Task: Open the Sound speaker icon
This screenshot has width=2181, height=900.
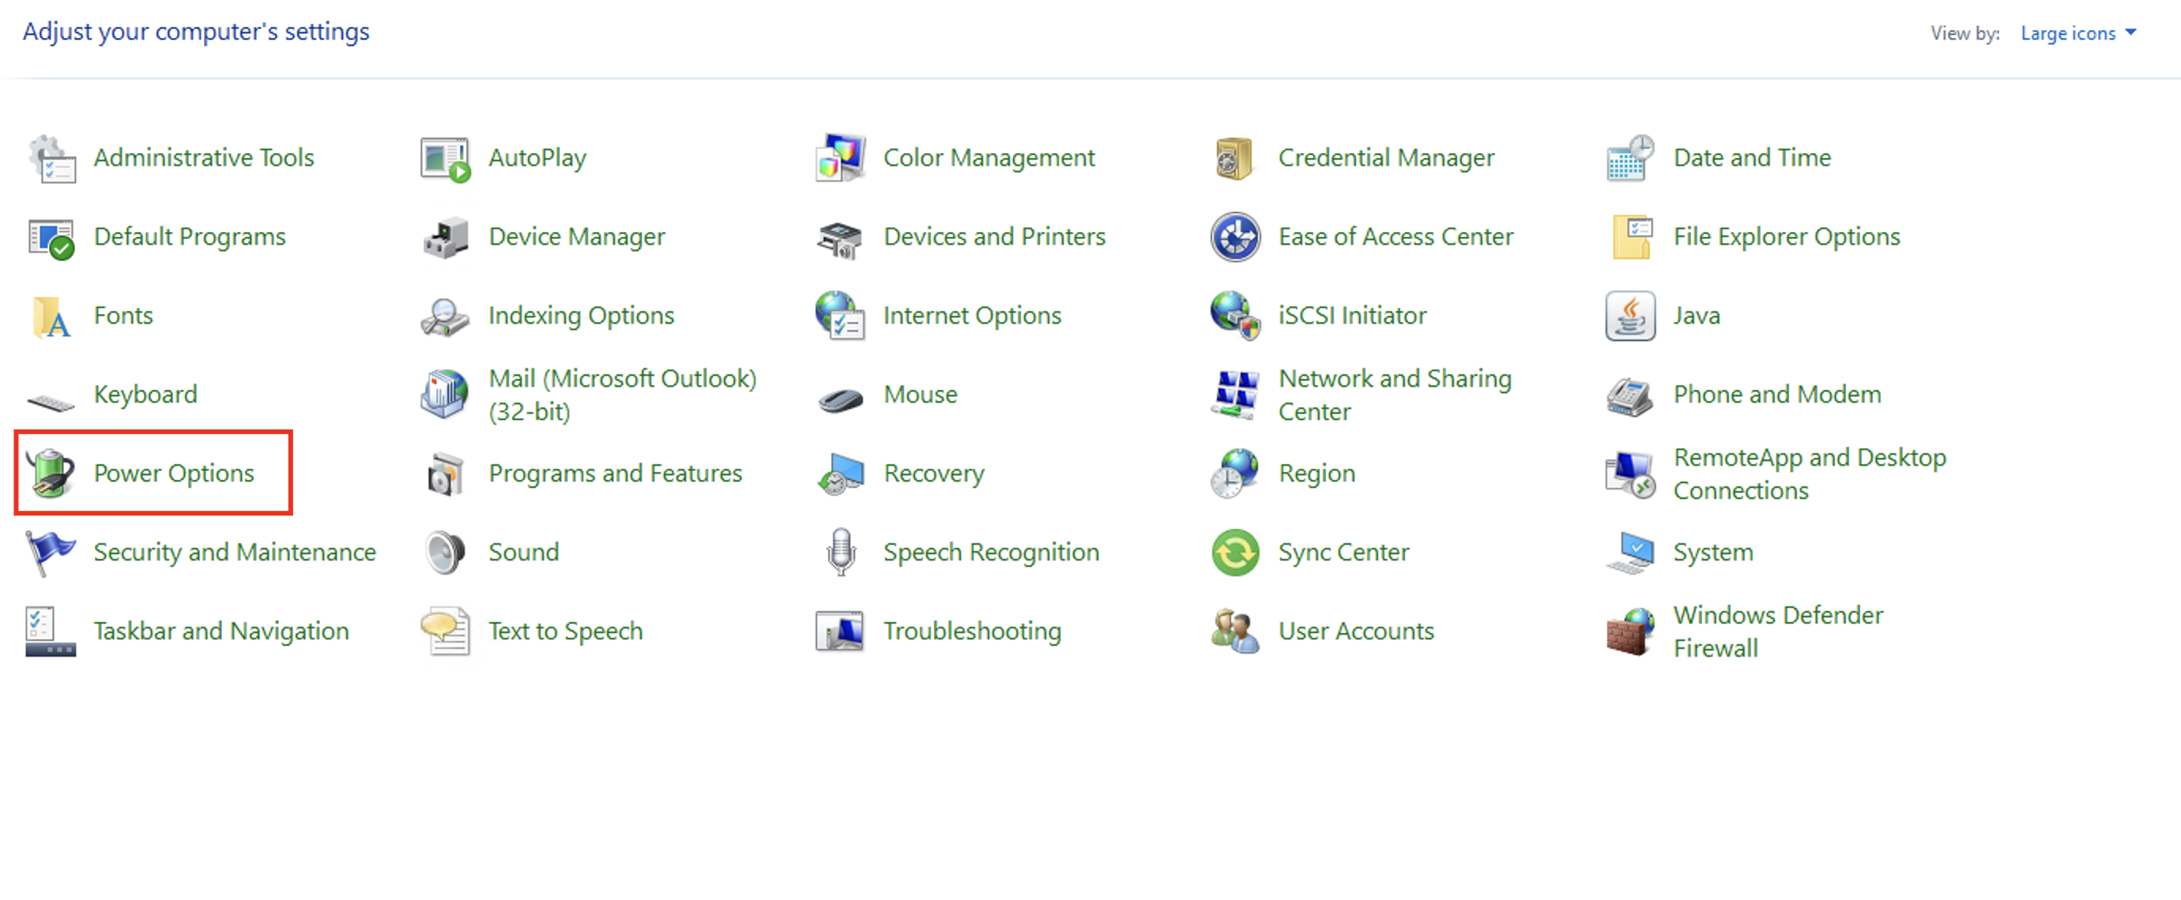Action: [446, 553]
